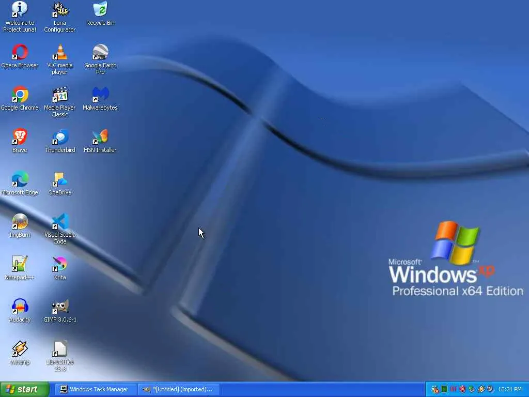
Task: Select the OneDrive shortcut
Action: pos(60,184)
